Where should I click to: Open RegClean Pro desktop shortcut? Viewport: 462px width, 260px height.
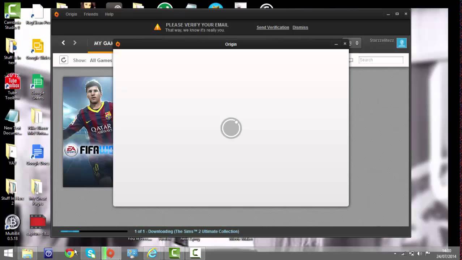click(38, 14)
